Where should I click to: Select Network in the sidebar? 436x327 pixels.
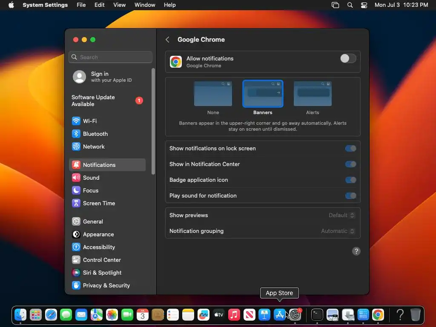click(x=107, y=146)
